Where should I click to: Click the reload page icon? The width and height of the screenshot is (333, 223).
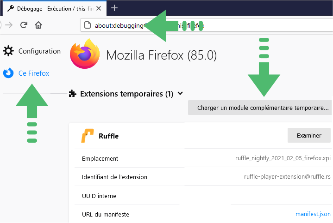[24, 25]
